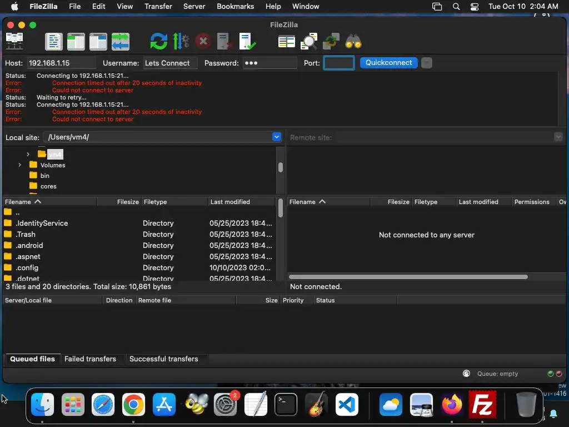The width and height of the screenshot is (569, 427).
Task: Select the .android directory row
Action: tap(139, 245)
